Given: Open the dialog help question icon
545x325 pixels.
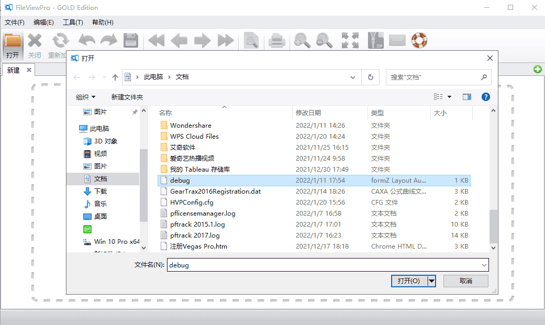Looking at the screenshot, I should (485, 97).
